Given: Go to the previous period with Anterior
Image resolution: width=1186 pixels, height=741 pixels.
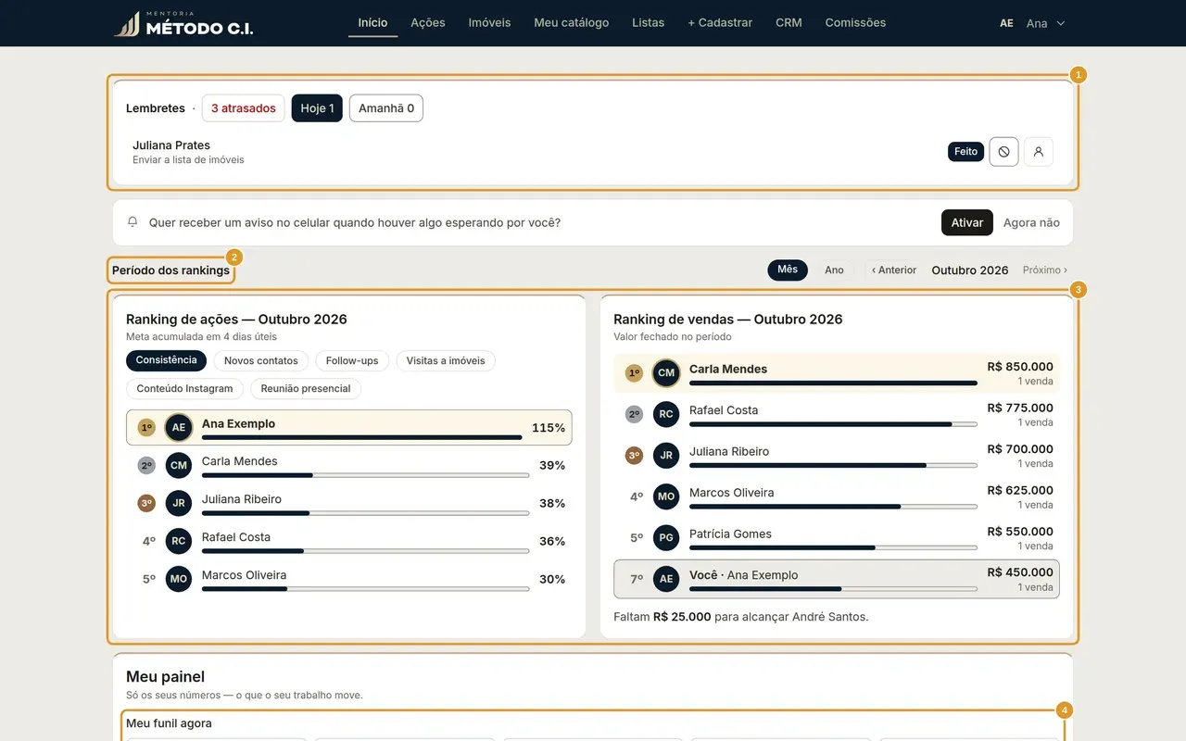Looking at the screenshot, I should [894, 270].
